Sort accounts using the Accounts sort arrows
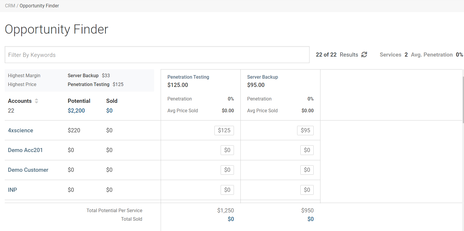 pyautogui.click(x=36, y=101)
